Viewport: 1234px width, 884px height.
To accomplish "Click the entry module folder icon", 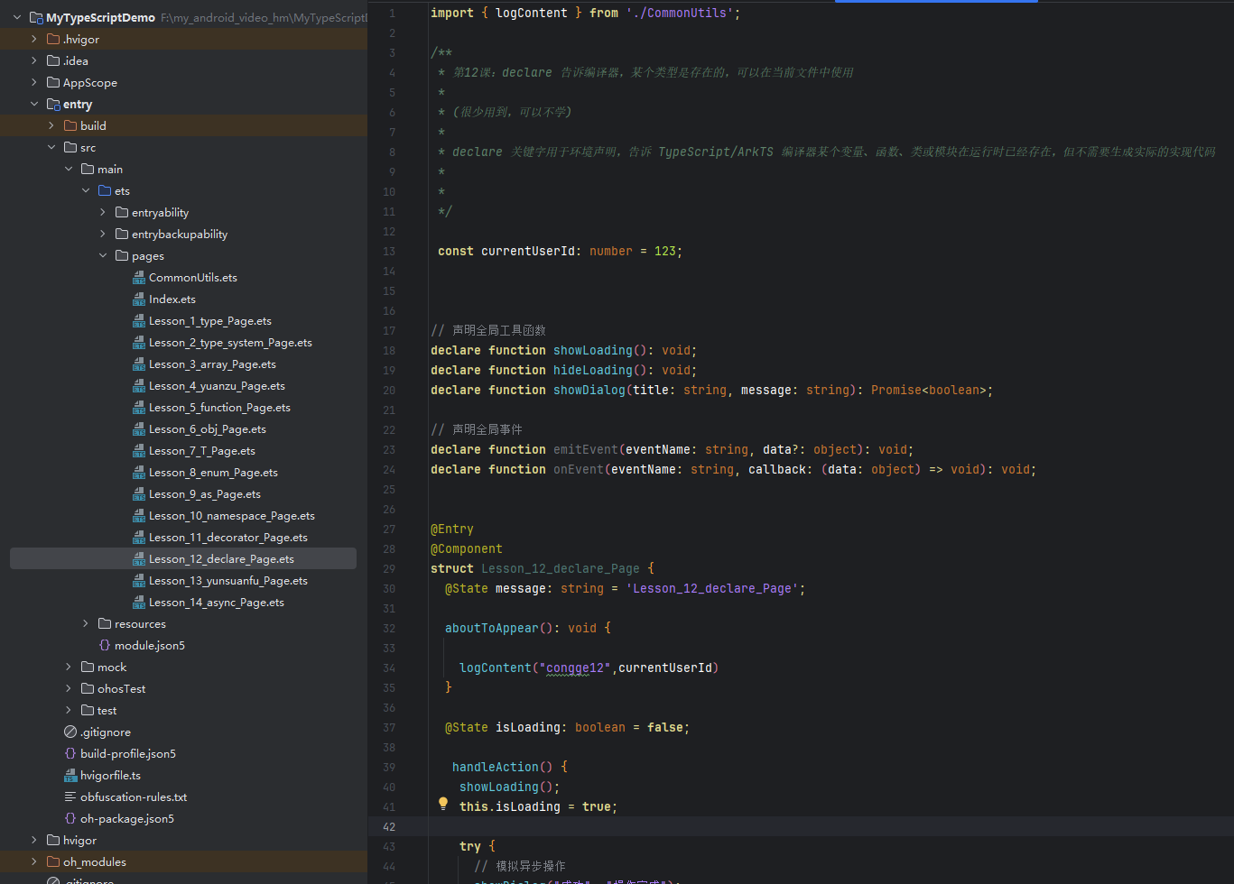I will tap(53, 105).
